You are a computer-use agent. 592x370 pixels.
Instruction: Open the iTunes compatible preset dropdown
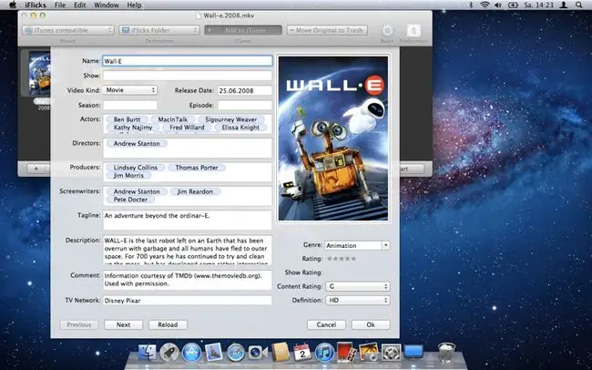(68, 30)
